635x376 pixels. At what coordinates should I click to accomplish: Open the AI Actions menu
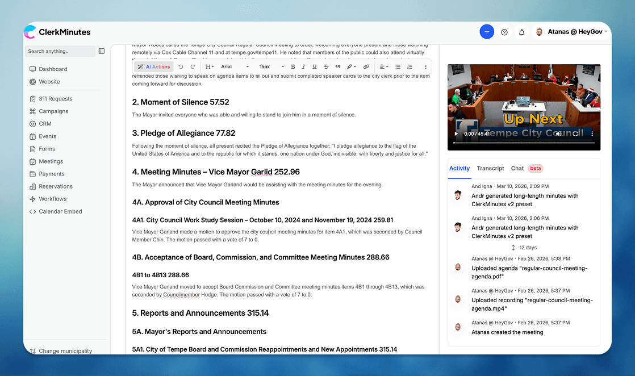tap(154, 67)
